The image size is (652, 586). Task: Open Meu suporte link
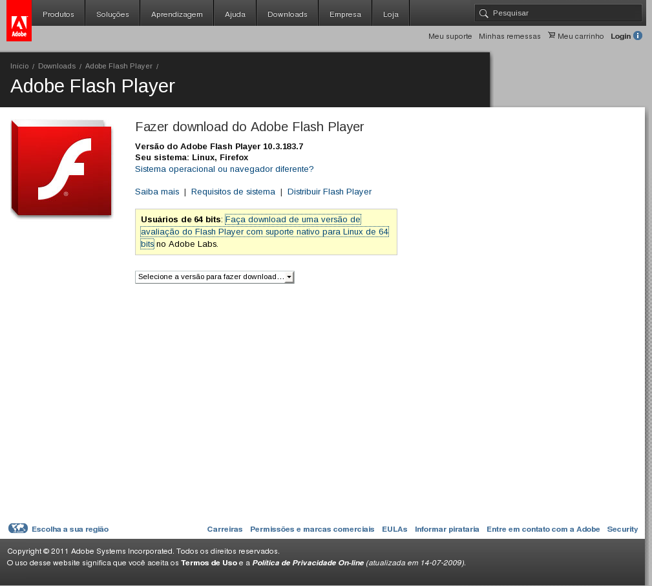tap(450, 36)
